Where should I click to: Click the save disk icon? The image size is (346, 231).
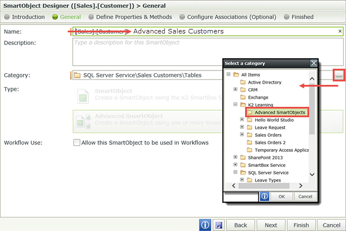pyautogui.click(x=219, y=225)
